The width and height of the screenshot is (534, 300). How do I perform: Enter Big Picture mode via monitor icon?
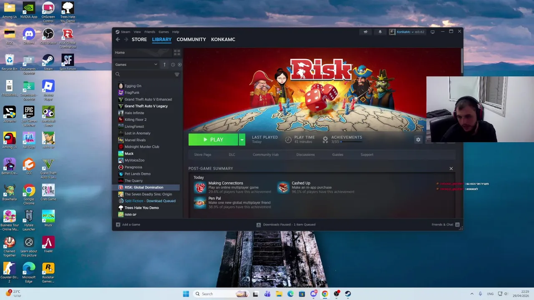coord(433,32)
